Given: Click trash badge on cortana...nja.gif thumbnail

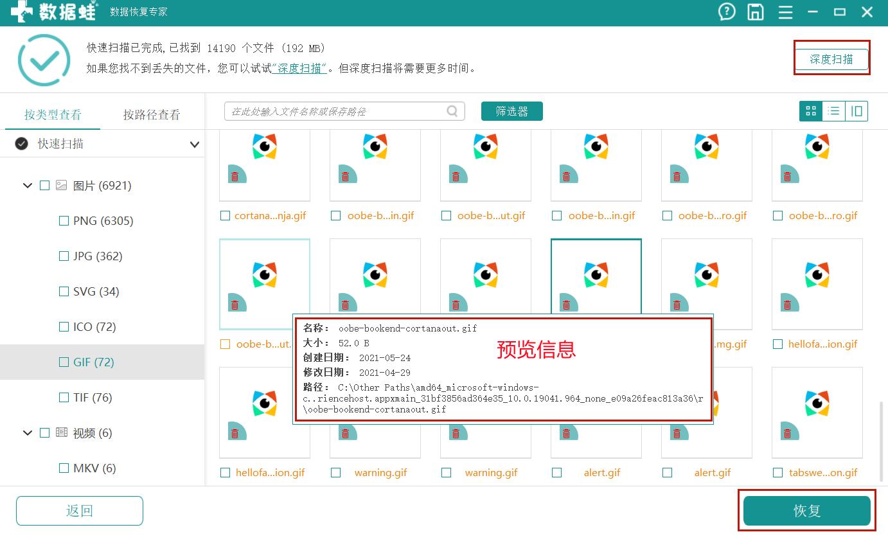Looking at the screenshot, I should [235, 176].
